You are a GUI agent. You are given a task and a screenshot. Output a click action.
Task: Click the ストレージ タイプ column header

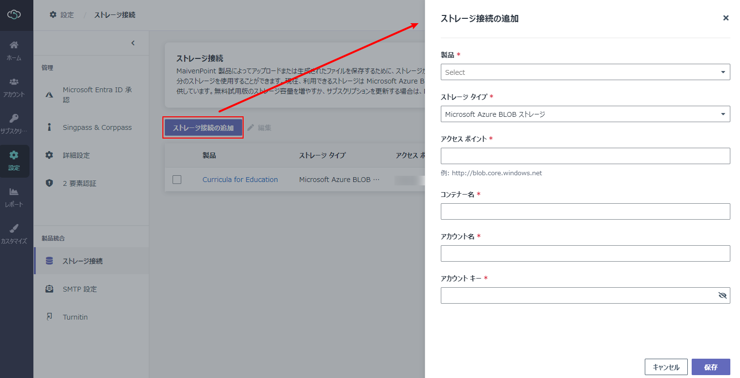pos(322,155)
